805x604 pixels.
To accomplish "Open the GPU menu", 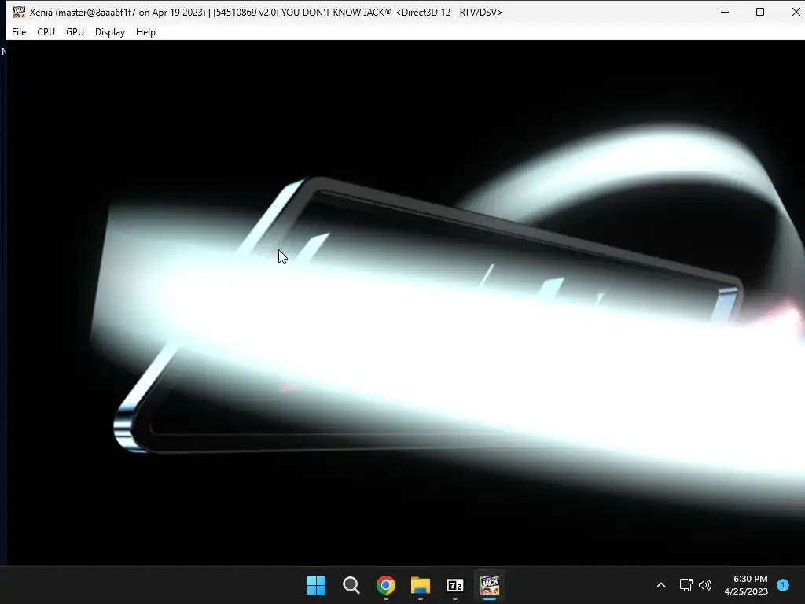I will pyautogui.click(x=75, y=31).
